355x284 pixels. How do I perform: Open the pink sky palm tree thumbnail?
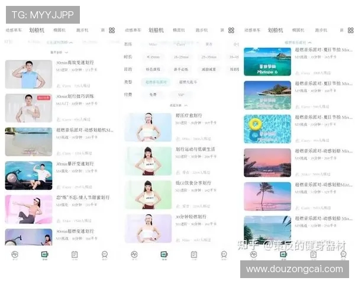tap(267, 196)
